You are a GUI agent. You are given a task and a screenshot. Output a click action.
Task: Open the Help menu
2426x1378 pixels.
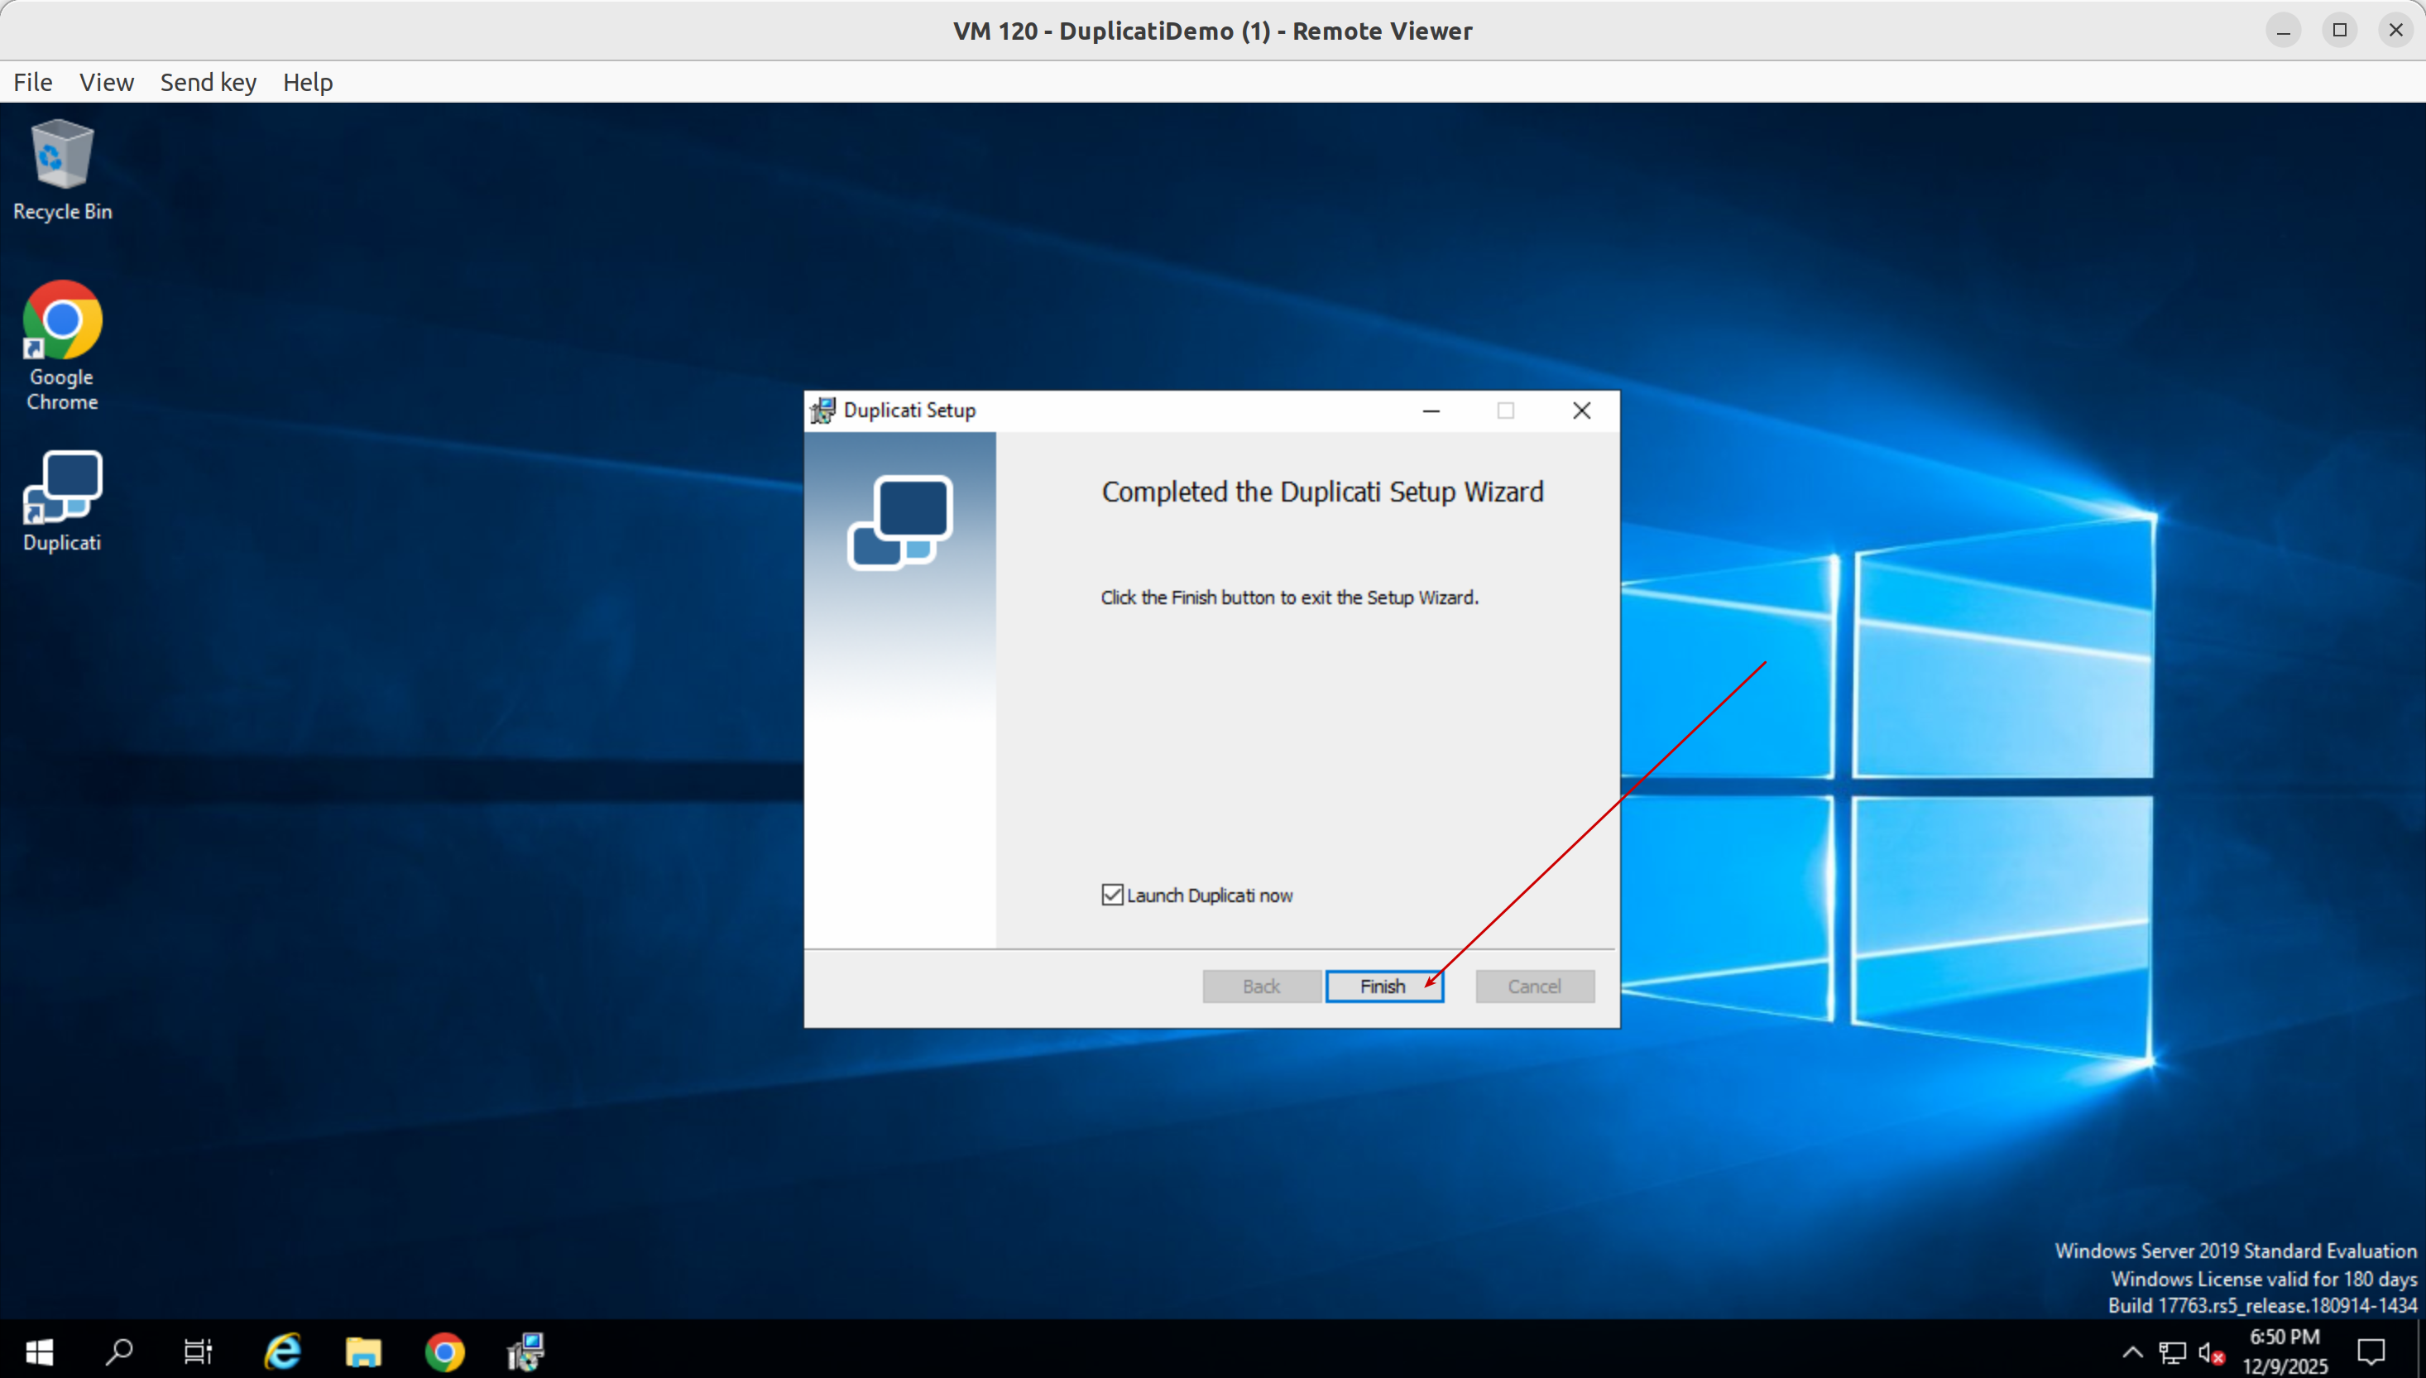[308, 82]
